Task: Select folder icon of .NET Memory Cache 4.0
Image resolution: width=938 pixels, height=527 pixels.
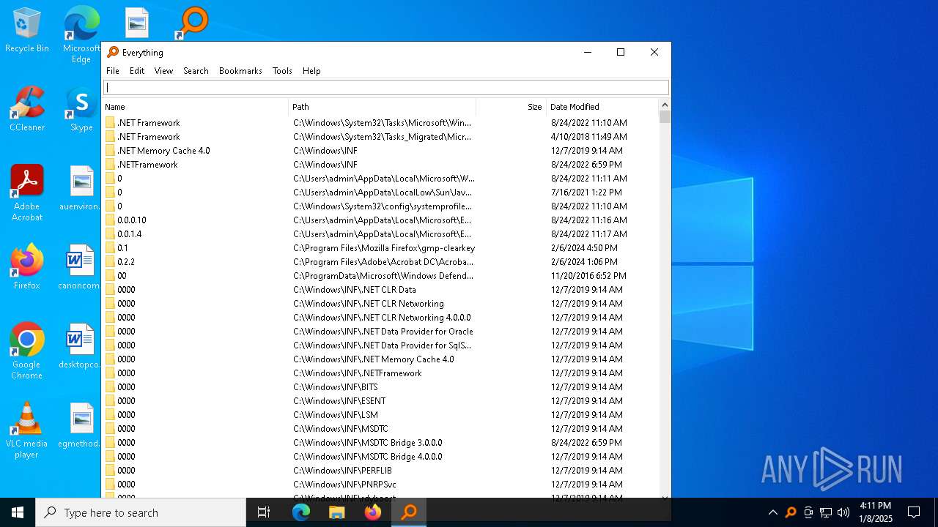Action: click(110, 151)
